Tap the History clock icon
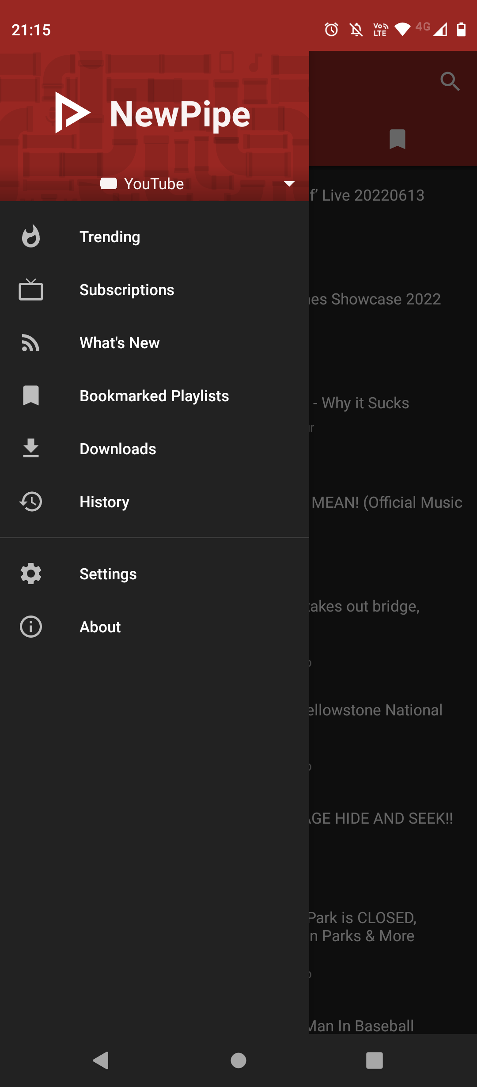 click(x=31, y=502)
